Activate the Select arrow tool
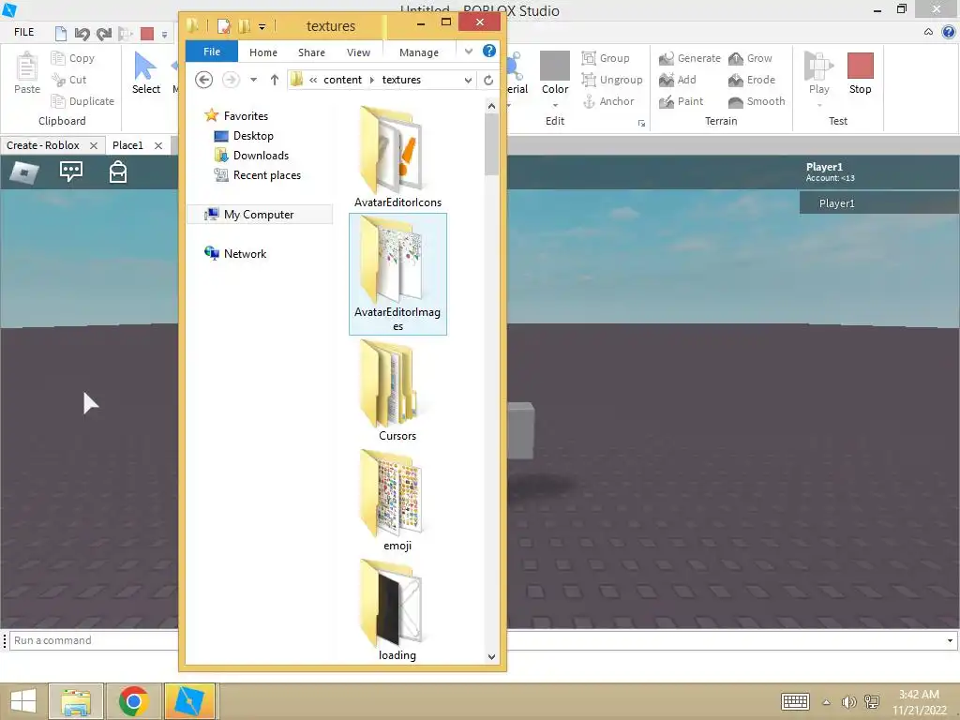Screen dimensions: 960x720 tap(145, 73)
